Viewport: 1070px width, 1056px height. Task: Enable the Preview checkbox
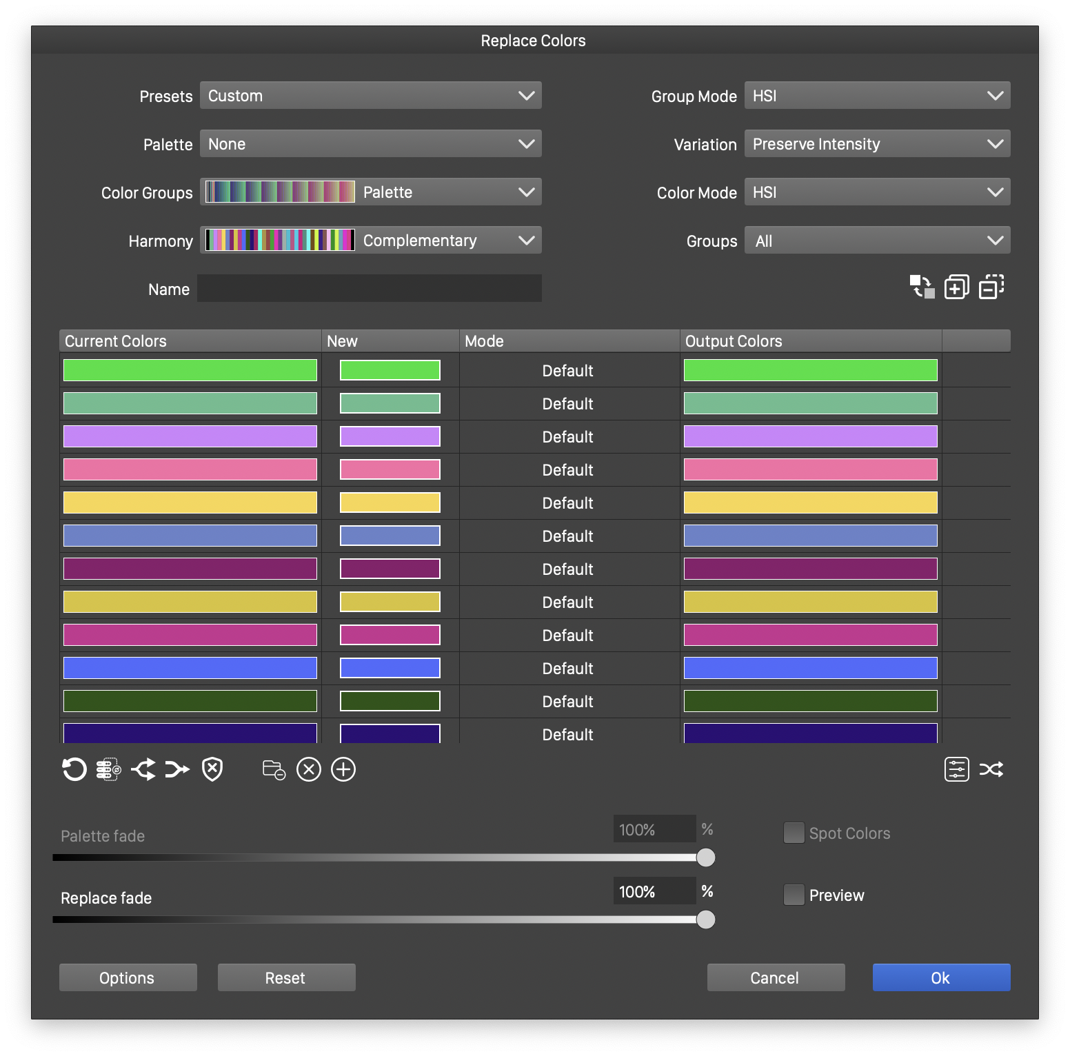coord(794,895)
